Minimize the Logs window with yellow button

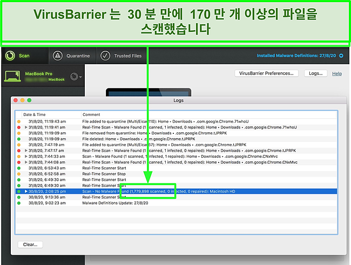pos(22,100)
